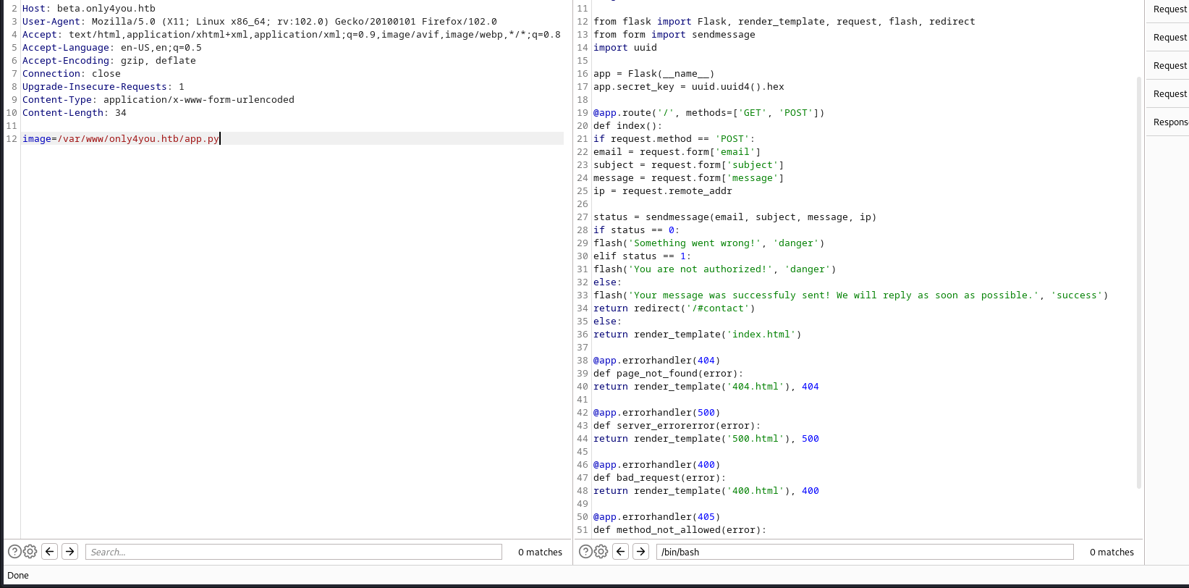The image size is (1189, 588).
Task: Go to previous match in response pane
Action: 620,552
